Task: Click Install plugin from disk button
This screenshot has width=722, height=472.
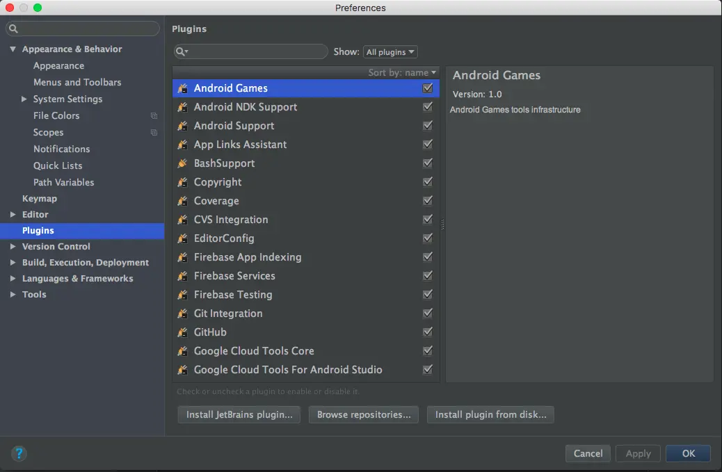Action: tap(490, 414)
